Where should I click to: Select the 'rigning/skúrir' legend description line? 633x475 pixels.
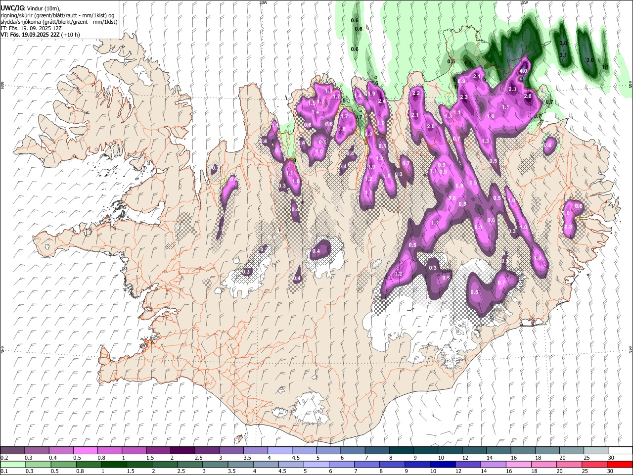[x=57, y=15]
